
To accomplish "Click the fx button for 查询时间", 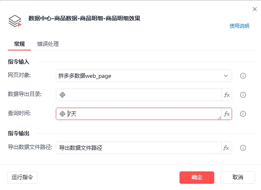I will [x=227, y=114].
